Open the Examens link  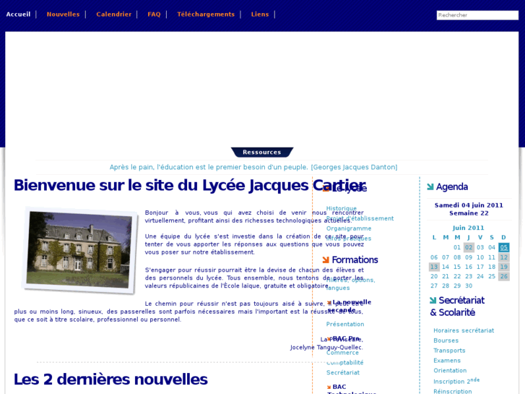point(447,361)
